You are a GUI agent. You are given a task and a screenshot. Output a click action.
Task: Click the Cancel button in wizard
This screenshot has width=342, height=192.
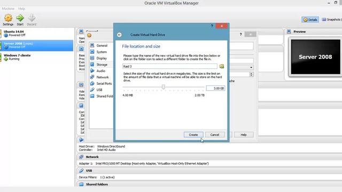[215, 135]
